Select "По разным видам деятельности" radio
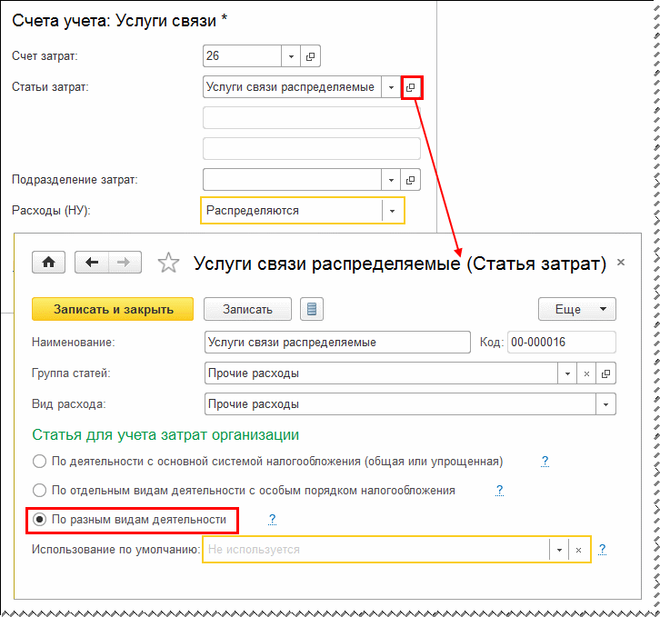Screen dimensions: 660x617 pyautogui.click(x=40, y=520)
